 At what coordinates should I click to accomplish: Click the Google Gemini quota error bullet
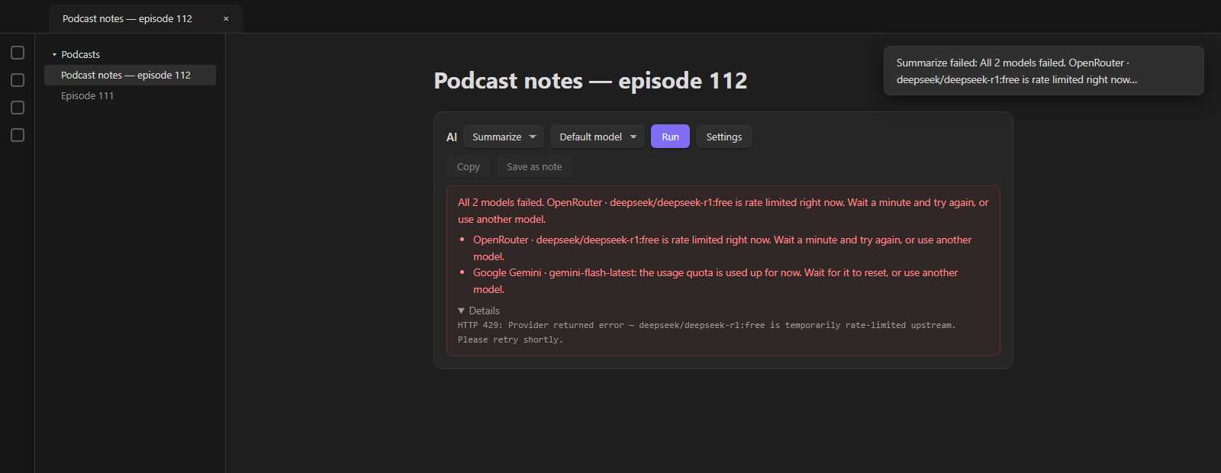tap(715, 281)
